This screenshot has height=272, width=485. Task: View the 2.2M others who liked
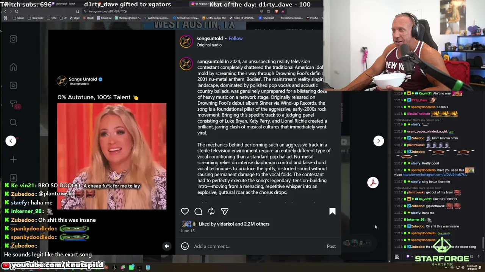click(x=257, y=224)
